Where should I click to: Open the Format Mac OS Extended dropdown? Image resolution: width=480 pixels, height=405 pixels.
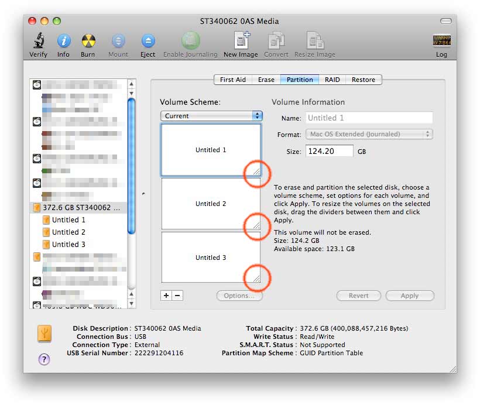[369, 134]
